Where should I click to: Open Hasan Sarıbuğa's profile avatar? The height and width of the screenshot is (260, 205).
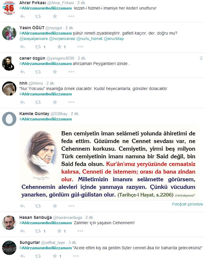click(x=9, y=222)
